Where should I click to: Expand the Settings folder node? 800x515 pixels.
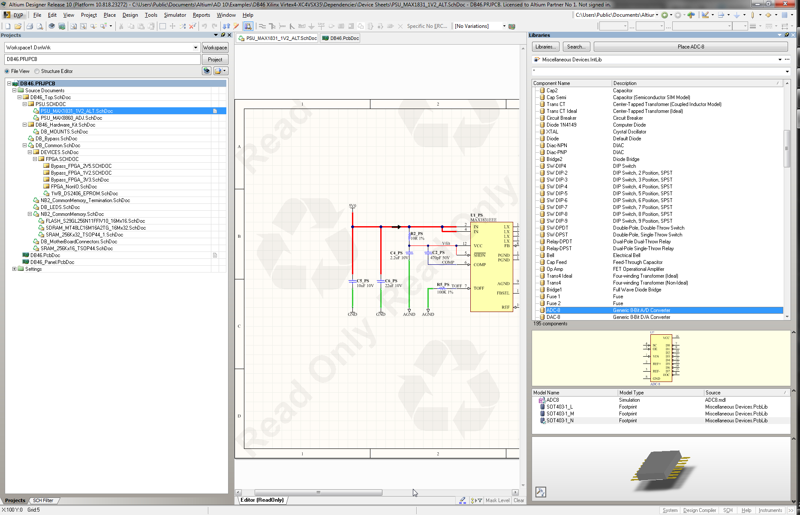pos(14,269)
